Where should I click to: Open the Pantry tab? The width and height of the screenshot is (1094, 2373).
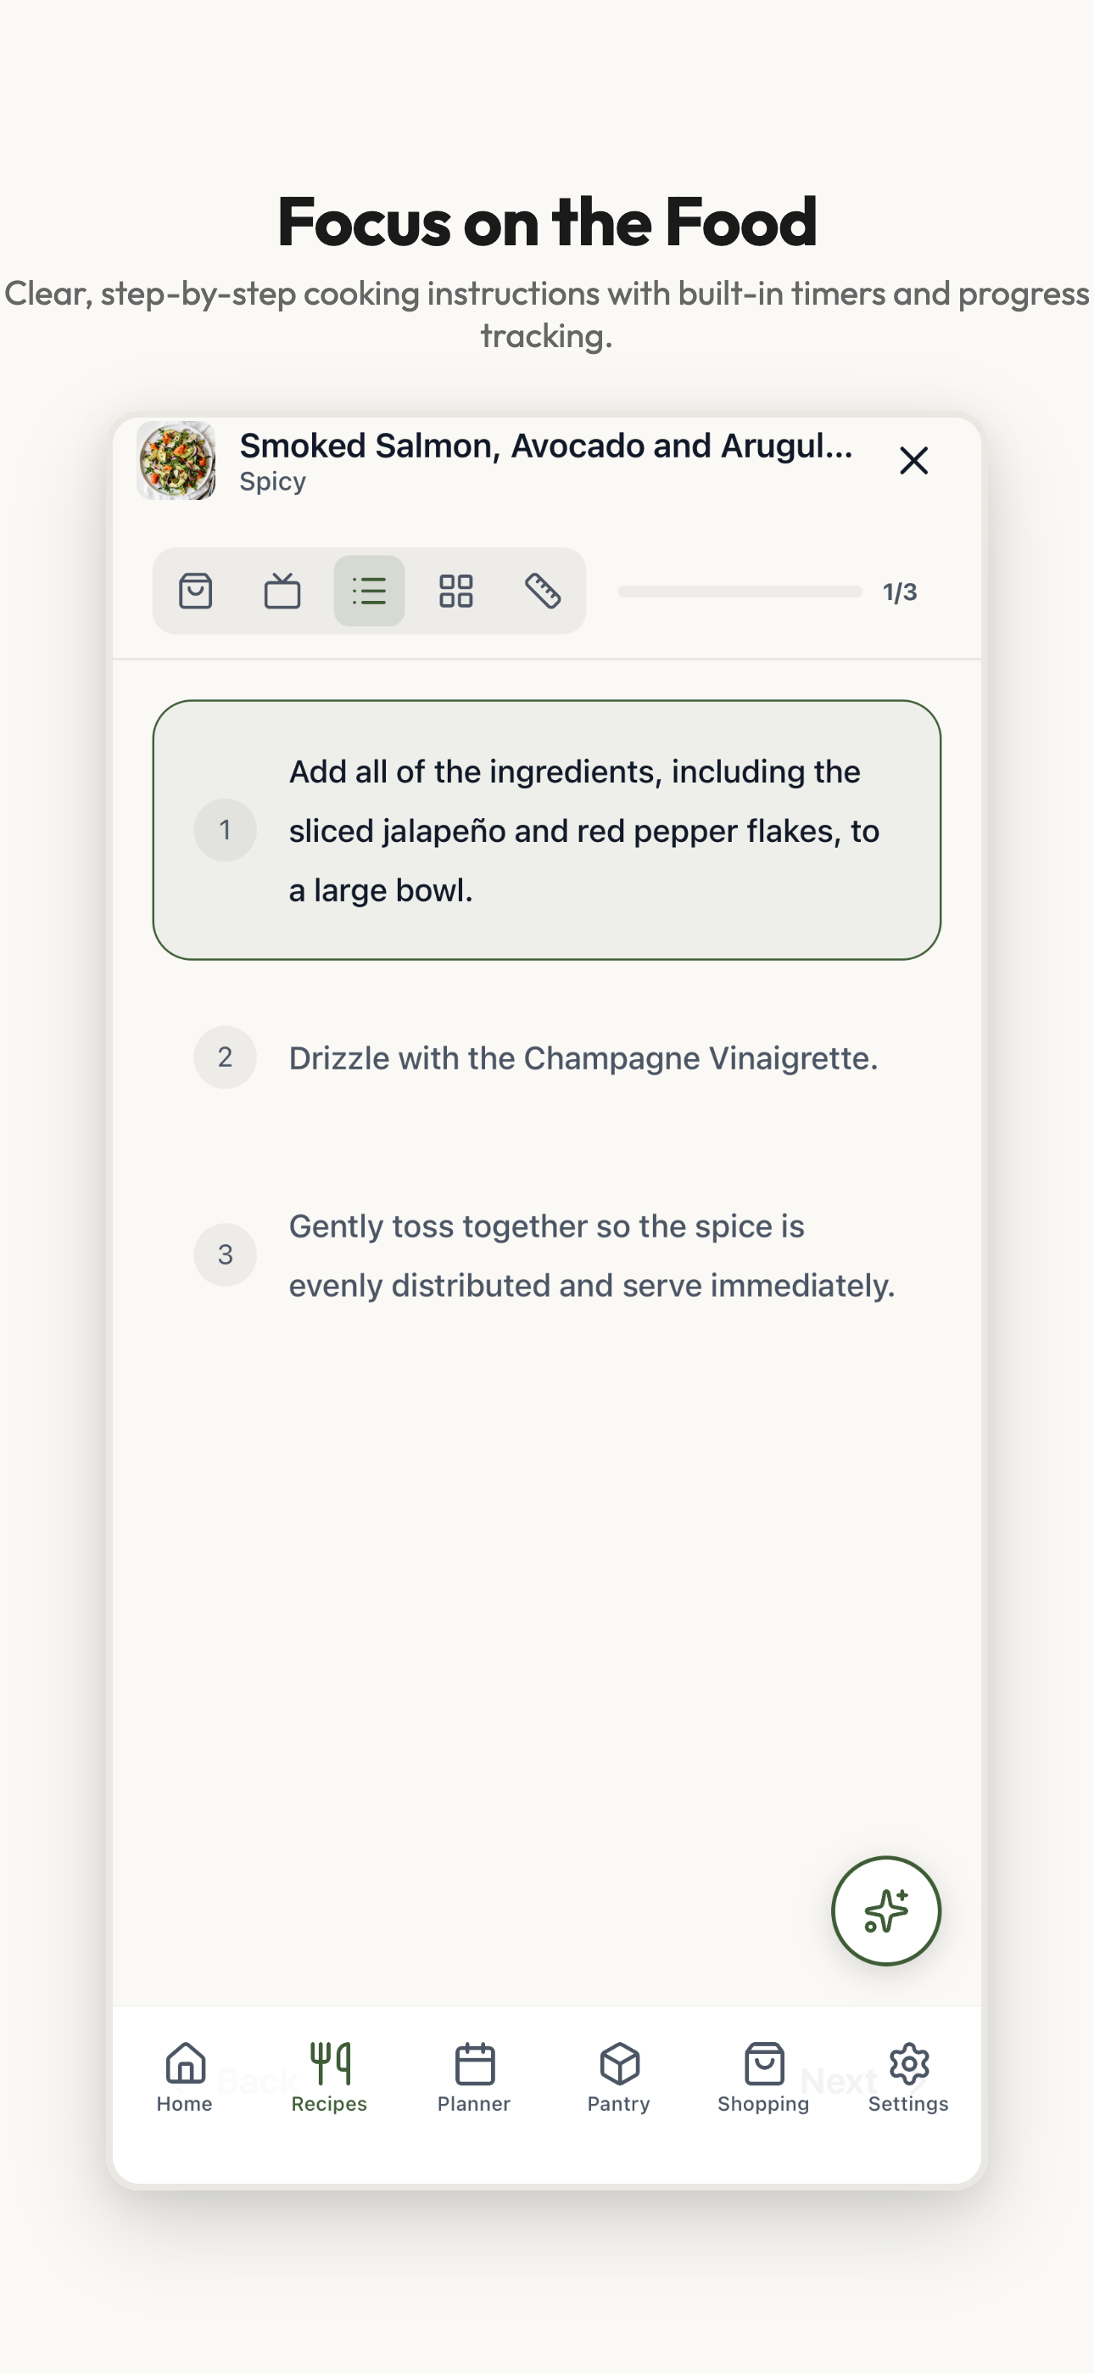pyautogui.click(x=619, y=2076)
